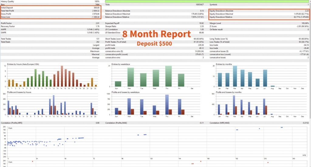Click 'Entries by weekdays' chart title
Viewport: 311px width, 167px height.
point(121,64)
